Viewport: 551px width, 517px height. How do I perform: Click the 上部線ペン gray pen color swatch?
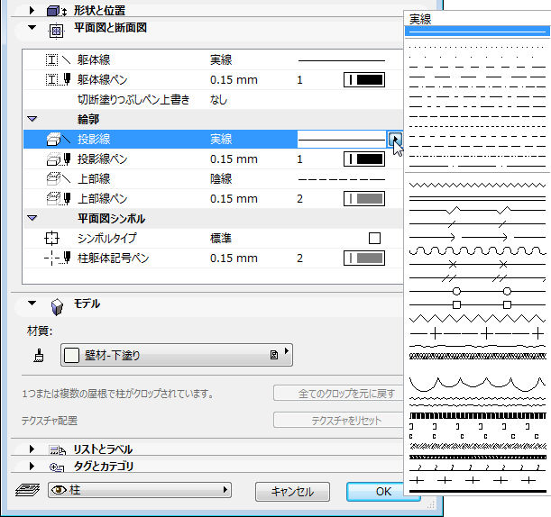coord(364,199)
